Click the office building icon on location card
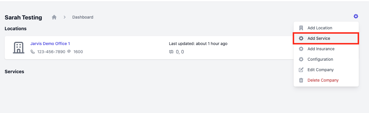The width and height of the screenshot is (369, 113). coord(19,48)
